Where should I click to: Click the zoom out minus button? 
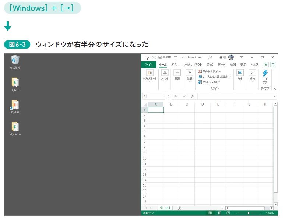coord(235,213)
